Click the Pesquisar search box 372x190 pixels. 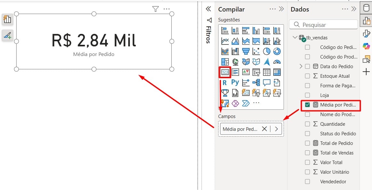point(323,25)
